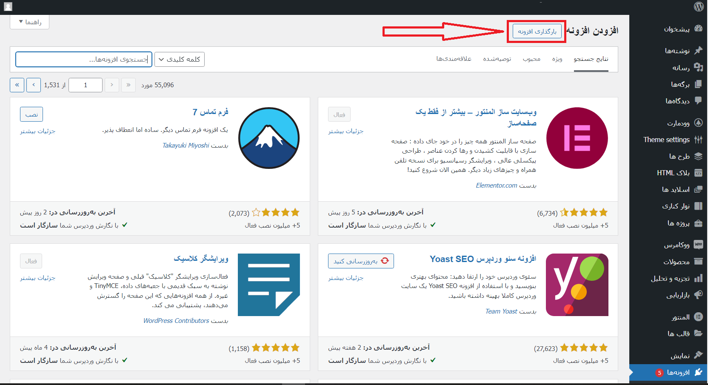Open ویرایشگر کلاسیک plugin title
Screen dimensions: 708x385
click(x=201, y=259)
